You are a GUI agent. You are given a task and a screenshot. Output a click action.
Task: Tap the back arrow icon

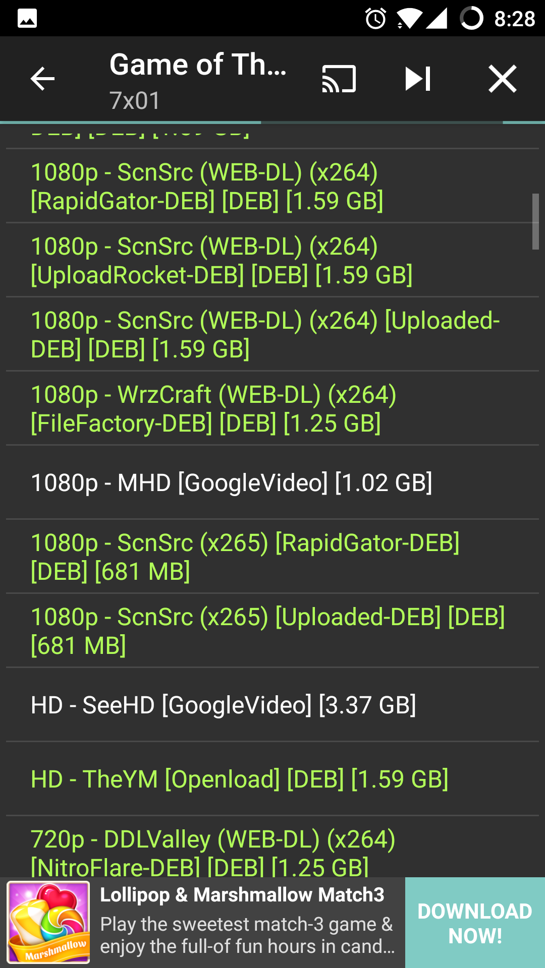pyautogui.click(x=42, y=79)
